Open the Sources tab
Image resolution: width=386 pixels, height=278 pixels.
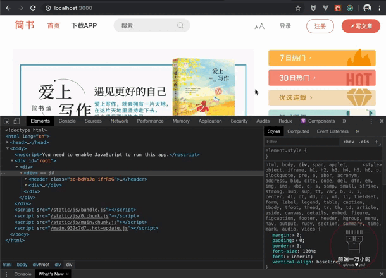(x=93, y=121)
